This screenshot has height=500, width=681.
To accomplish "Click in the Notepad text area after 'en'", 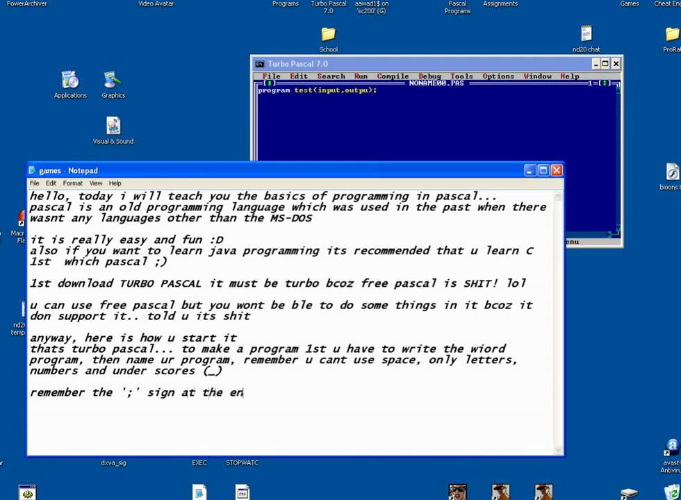I will coord(245,393).
